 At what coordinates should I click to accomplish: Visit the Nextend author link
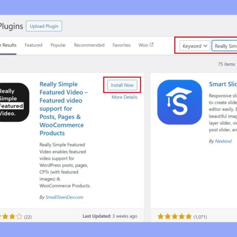pos(223,141)
